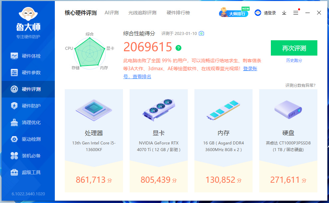329x203 pixels.
Task: Select 硬件评测 in sidebar
Action: (28, 89)
